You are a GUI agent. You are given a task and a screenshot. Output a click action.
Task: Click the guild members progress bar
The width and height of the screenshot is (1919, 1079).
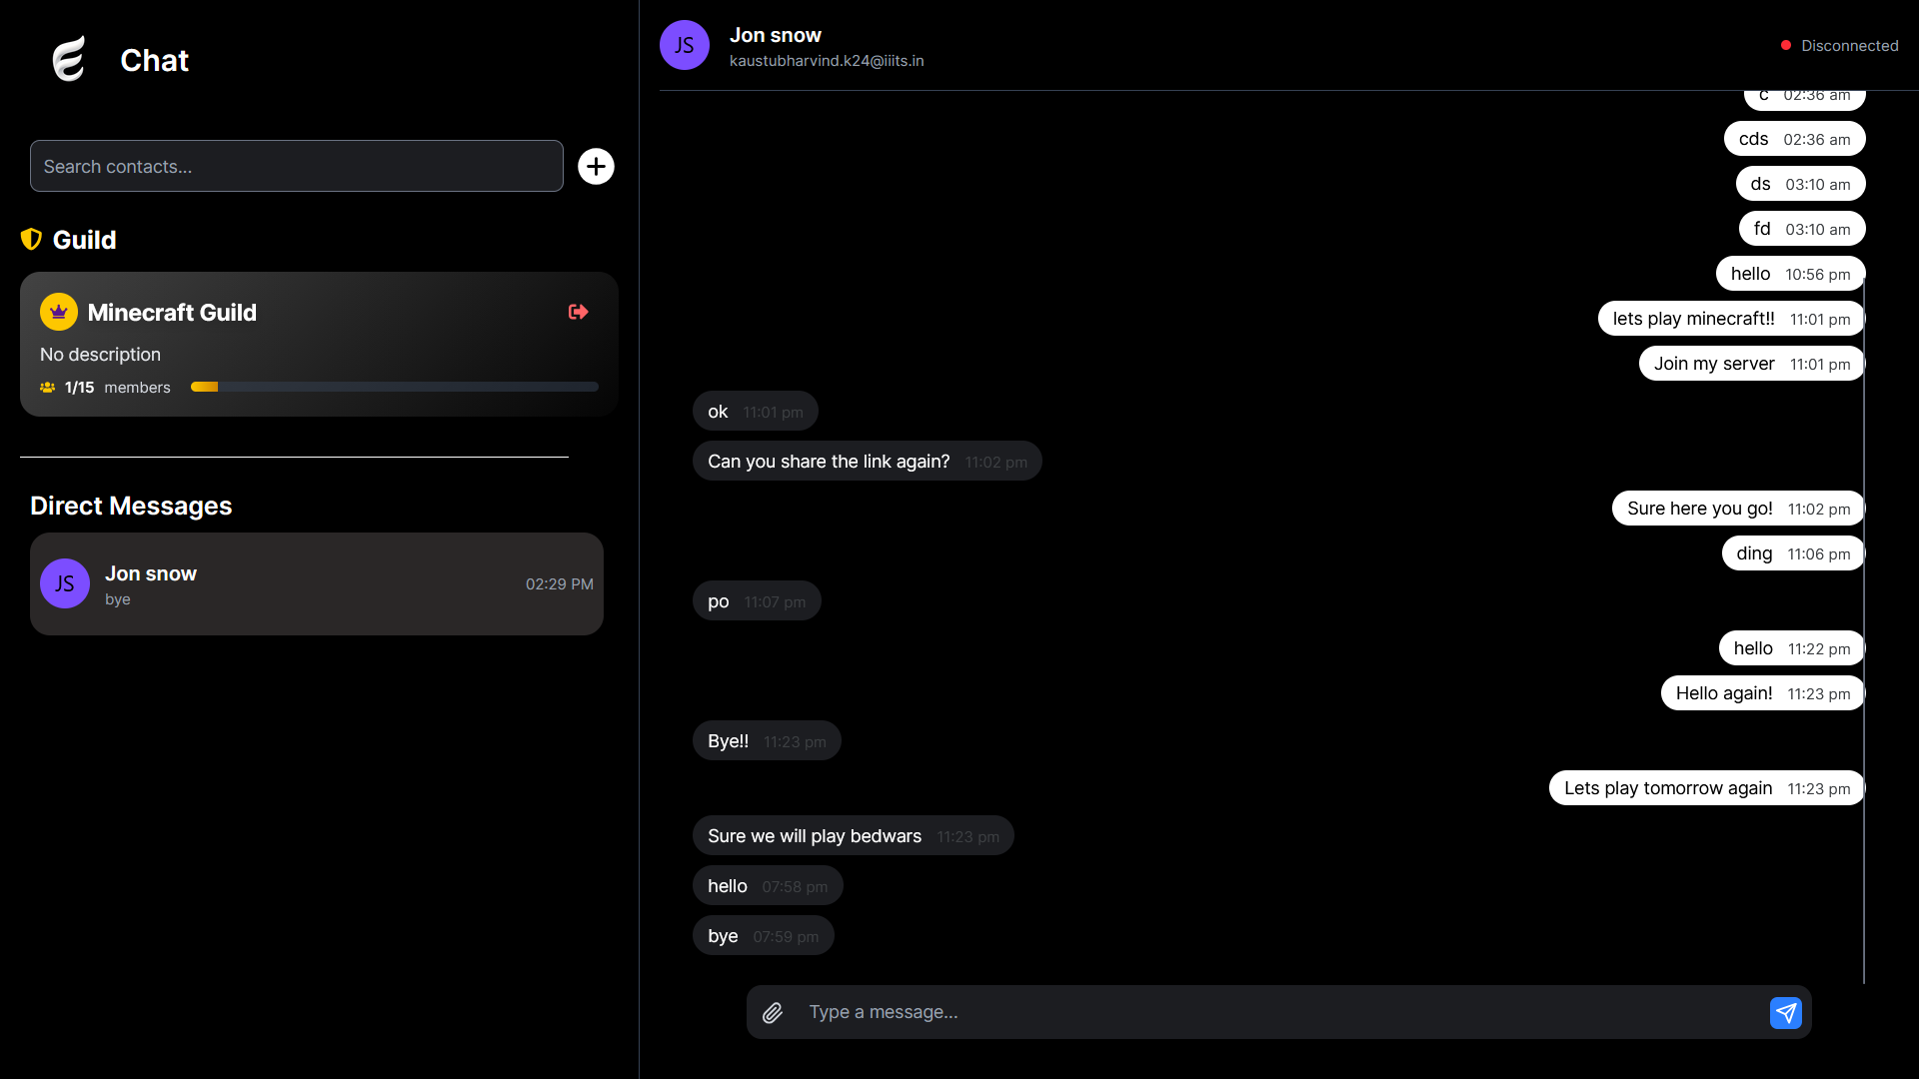pos(393,386)
